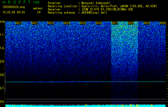168x107 pixels.
Task: Click the 0829 time marker
Action: [x=147, y=23]
